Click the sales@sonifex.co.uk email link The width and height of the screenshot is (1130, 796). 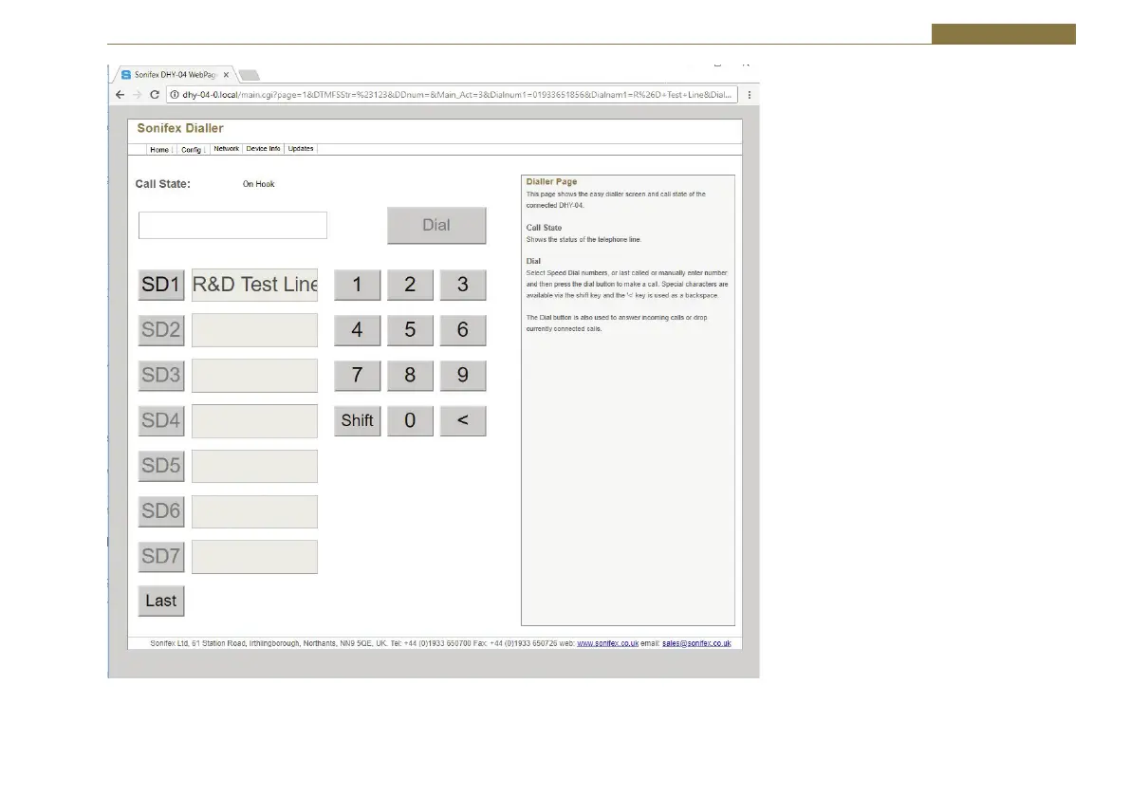(x=696, y=643)
